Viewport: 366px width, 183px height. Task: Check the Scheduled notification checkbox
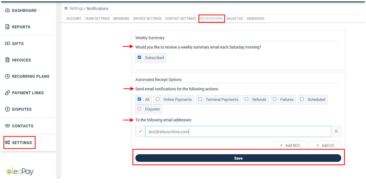[x=302, y=99]
